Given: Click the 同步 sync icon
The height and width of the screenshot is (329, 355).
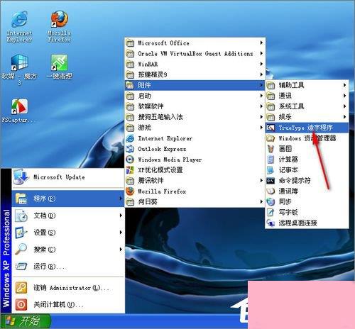Looking at the screenshot, I should pyautogui.click(x=271, y=201).
